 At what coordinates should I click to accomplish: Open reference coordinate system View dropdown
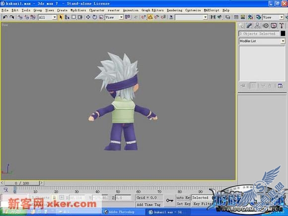click(x=114, y=17)
